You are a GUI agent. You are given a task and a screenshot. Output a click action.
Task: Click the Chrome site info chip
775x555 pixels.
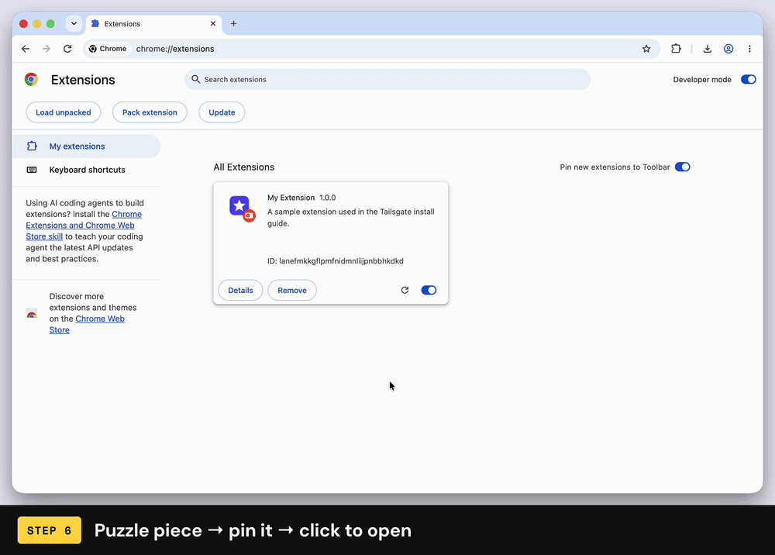(108, 49)
